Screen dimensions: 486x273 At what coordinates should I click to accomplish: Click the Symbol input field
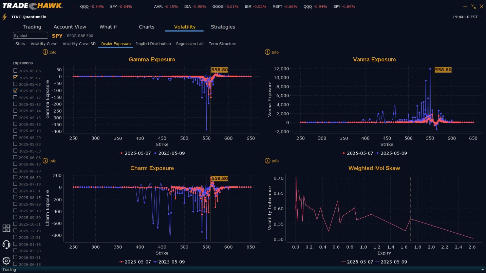31,36
